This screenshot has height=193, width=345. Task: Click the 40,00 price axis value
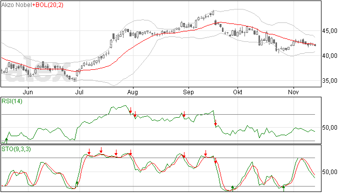[329, 56]
